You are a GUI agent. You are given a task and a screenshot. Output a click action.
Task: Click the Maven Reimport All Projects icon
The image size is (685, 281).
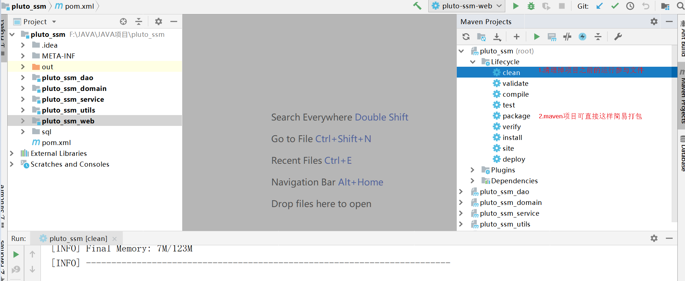point(466,36)
